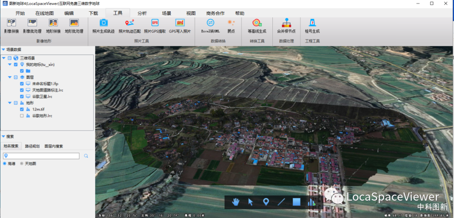The height and width of the screenshot is (218, 454).
Task: Open the 地形拼接 terrain mosaic tool
Action: point(53,26)
